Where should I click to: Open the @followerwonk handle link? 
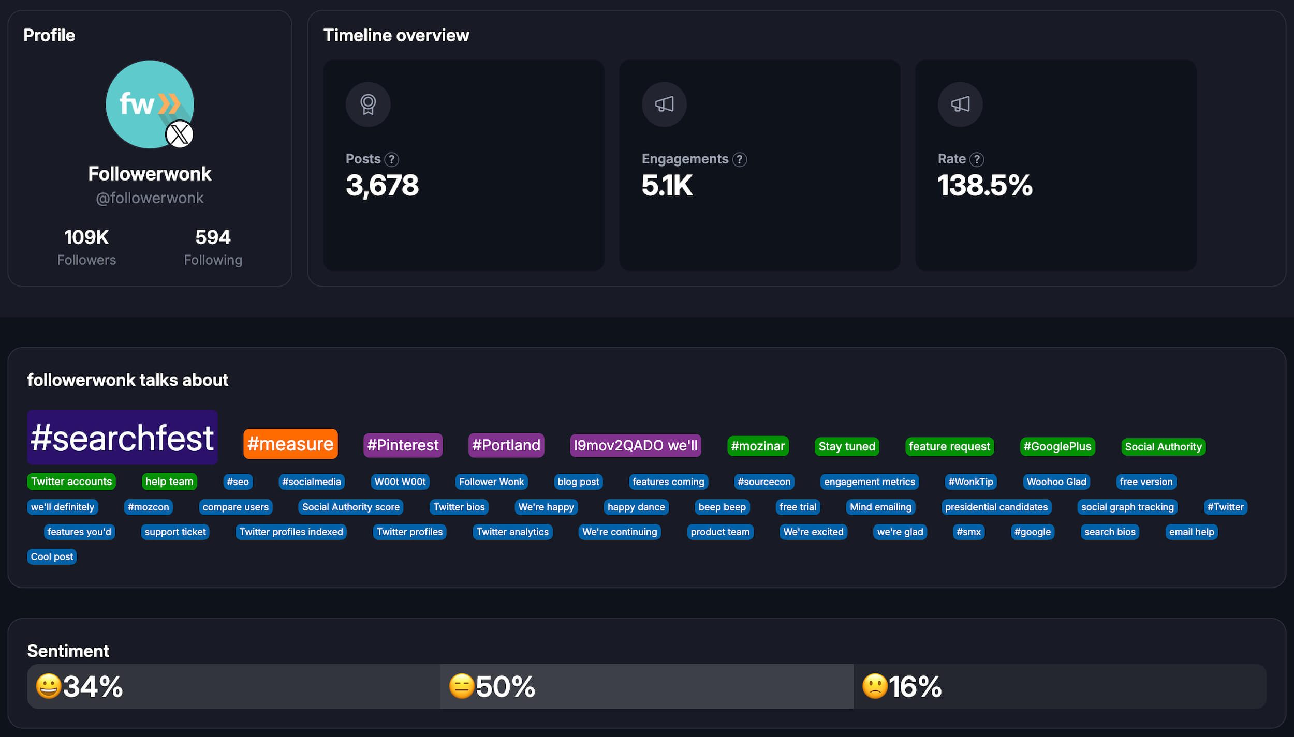pyautogui.click(x=150, y=198)
